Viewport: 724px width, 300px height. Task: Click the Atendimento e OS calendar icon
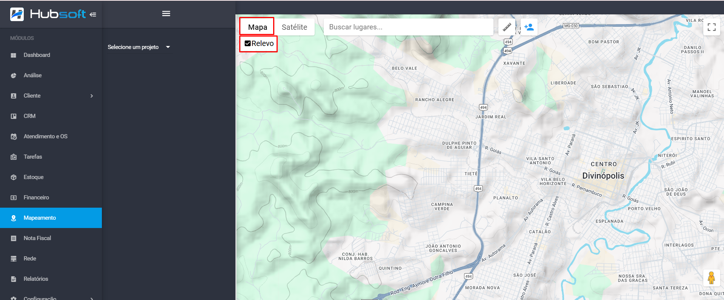[14, 136]
